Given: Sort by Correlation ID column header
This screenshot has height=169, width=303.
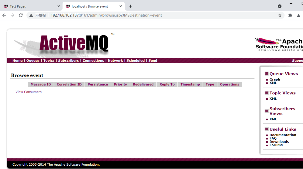Looking at the screenshot, I should click(x=69, y=84).
